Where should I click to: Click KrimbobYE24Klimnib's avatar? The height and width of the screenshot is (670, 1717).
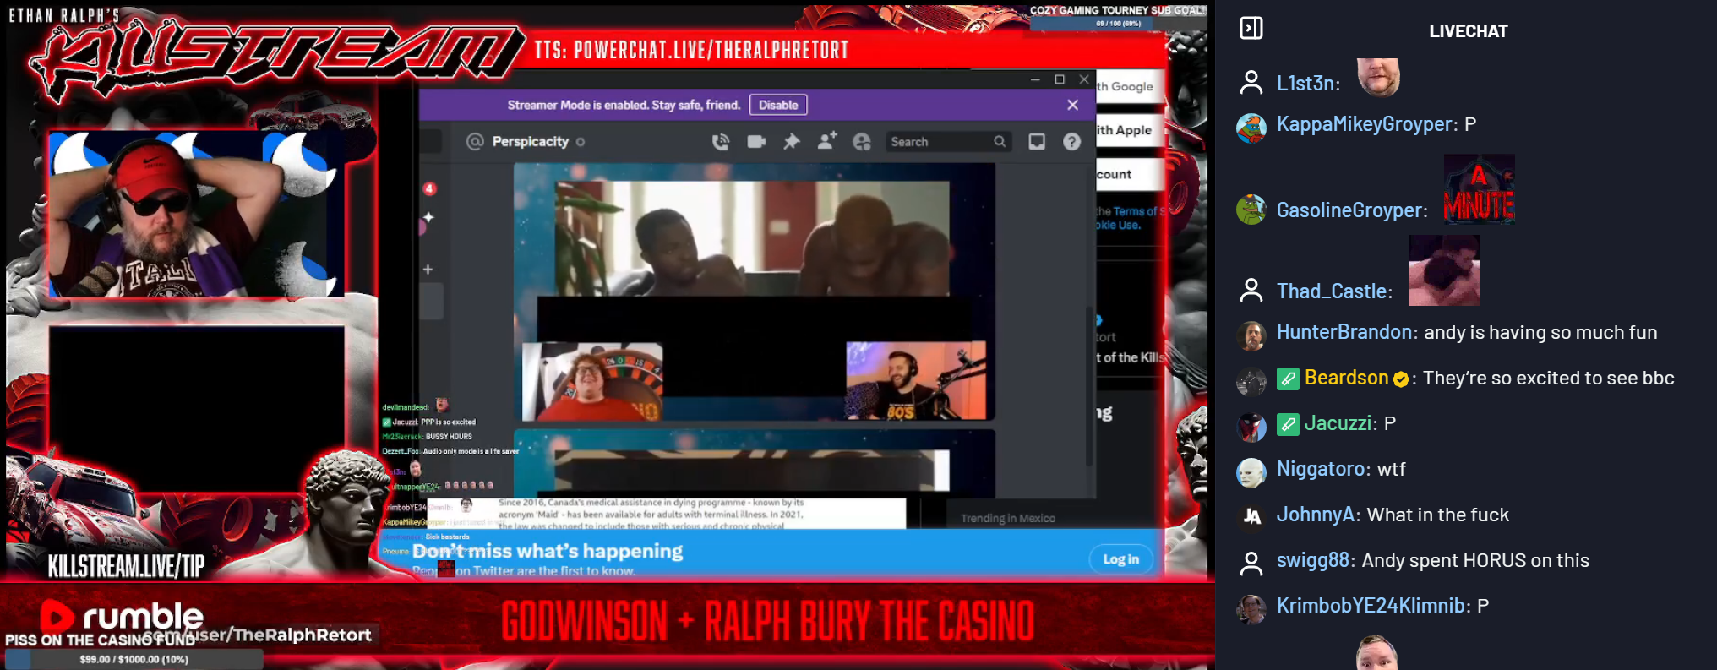pos(1251,609)
